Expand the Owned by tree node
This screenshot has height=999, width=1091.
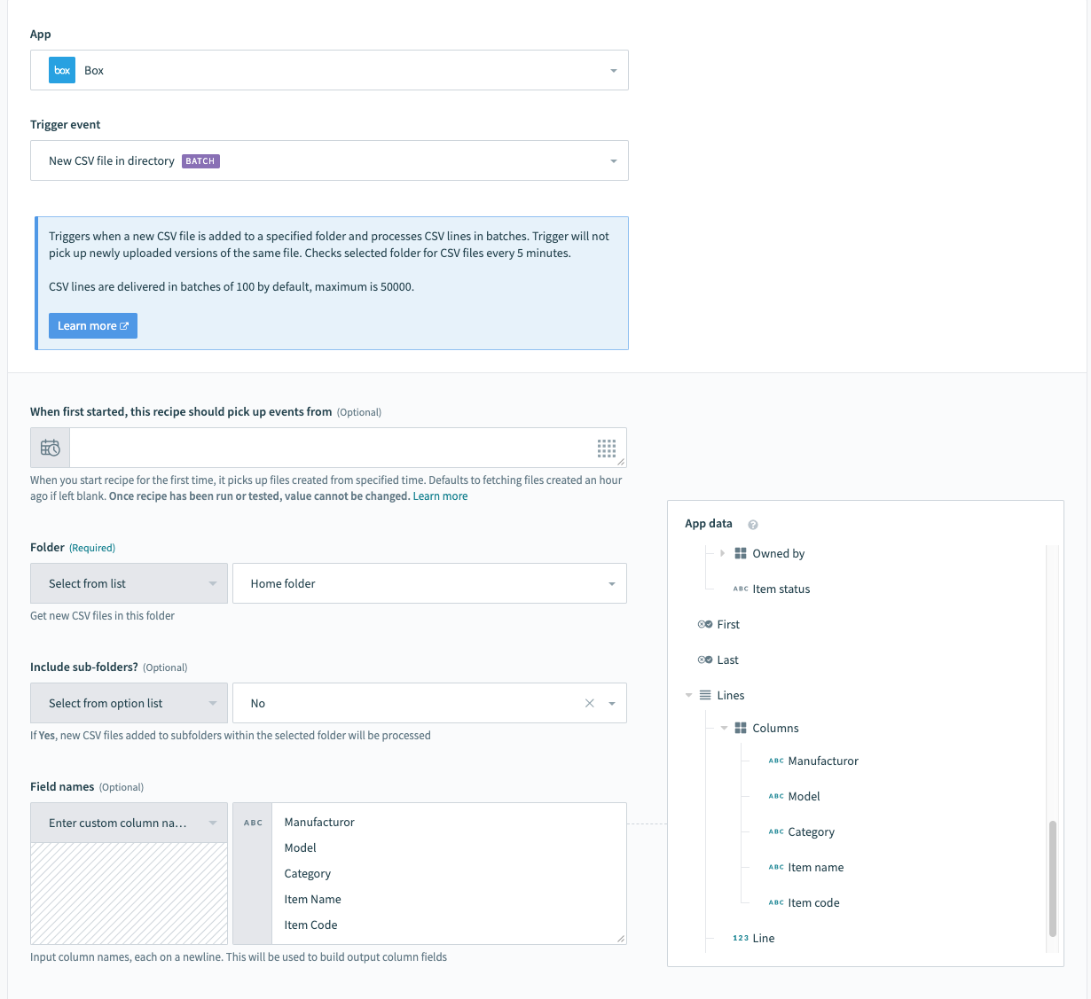click(722, 553)
